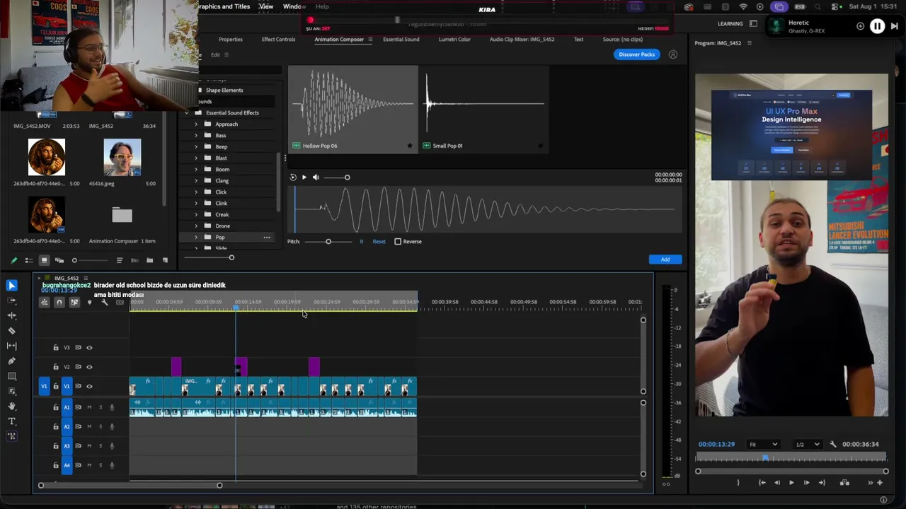Toggle lock on track V3

pos(56,348)
